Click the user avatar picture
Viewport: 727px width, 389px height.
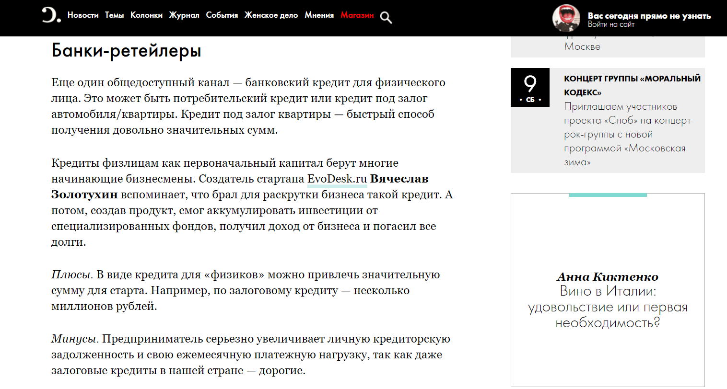pyautogui.click(x=566, y=18)
